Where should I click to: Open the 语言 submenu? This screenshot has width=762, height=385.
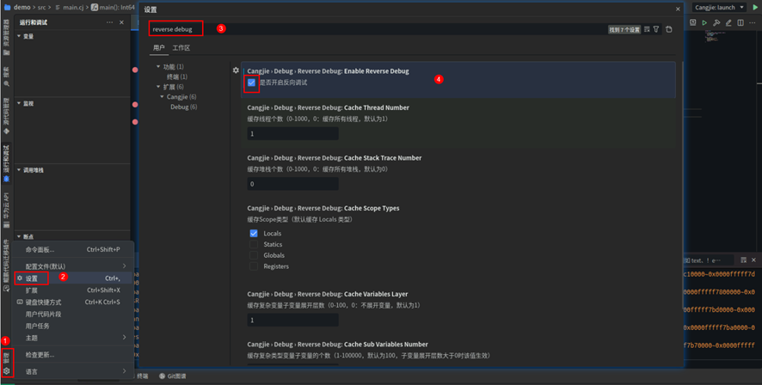tap(73, 371)
